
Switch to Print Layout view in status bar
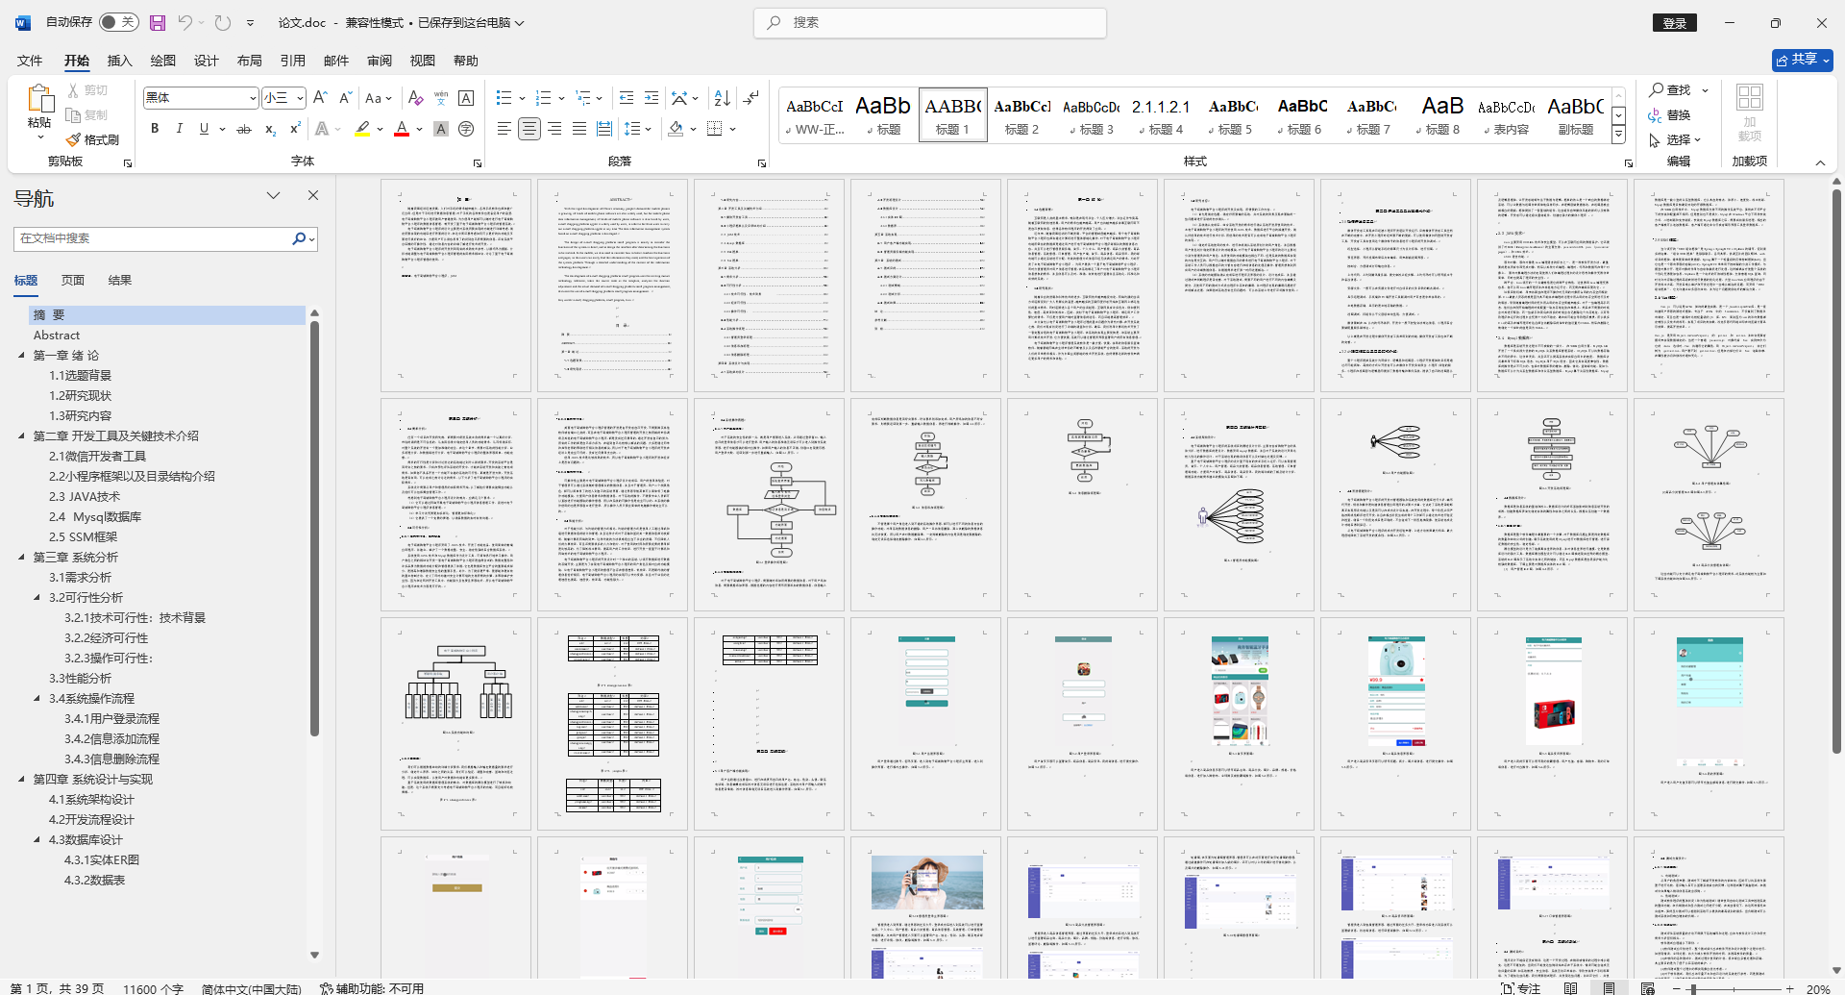click(x=1610, y=988)
